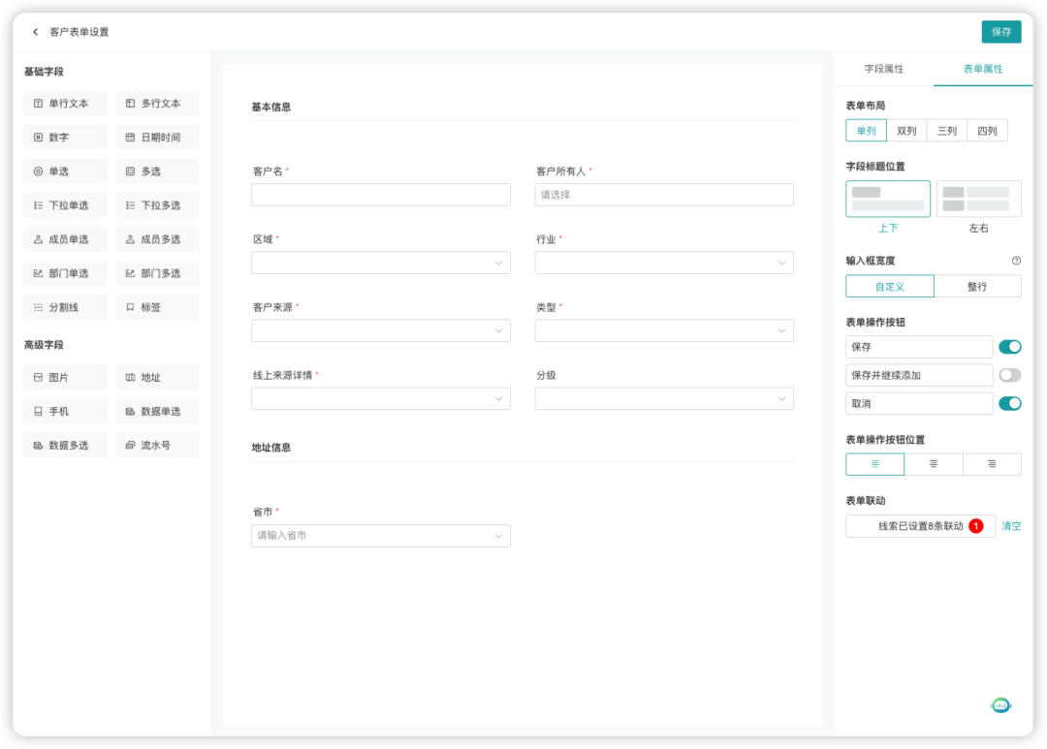
Task: Add an advanced 图片 field
Action: pos(65,377)
